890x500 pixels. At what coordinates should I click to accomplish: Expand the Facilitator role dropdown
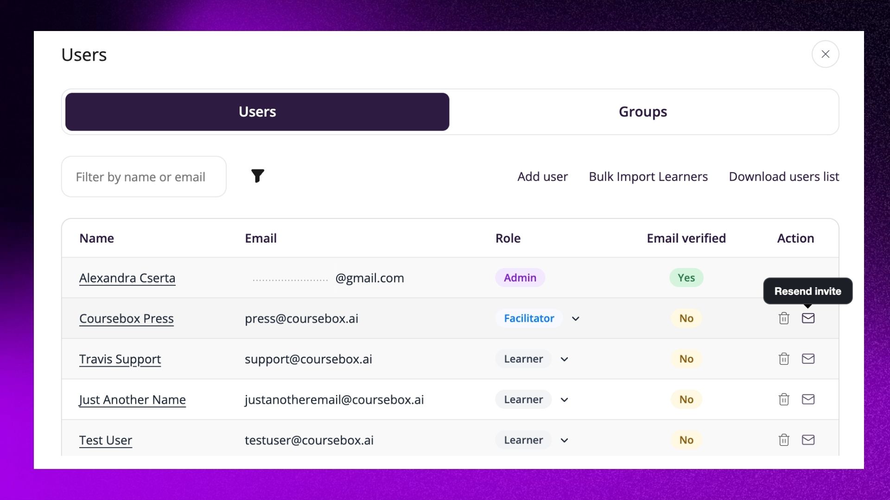tap(575, 319)
